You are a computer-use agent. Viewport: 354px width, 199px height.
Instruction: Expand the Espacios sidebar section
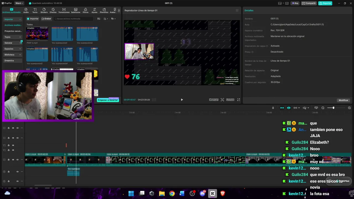click(13, 49)
